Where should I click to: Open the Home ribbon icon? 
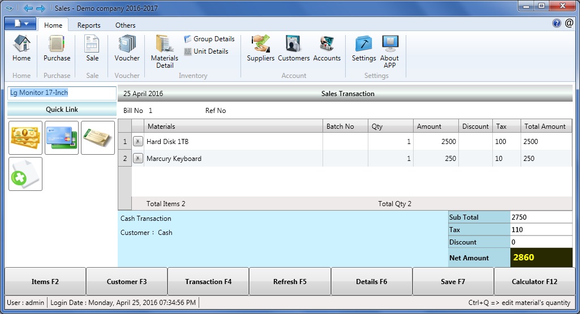click(x=22, y=49)
